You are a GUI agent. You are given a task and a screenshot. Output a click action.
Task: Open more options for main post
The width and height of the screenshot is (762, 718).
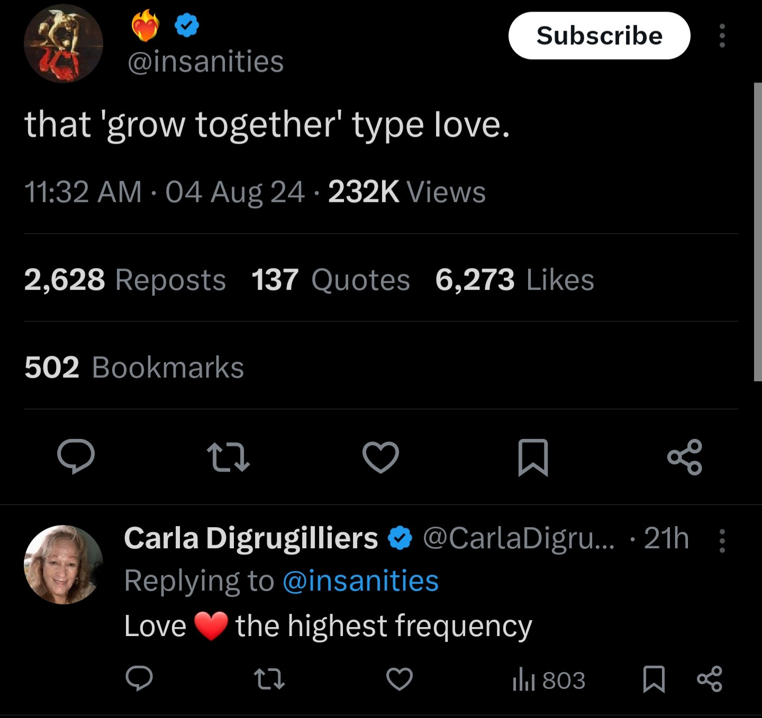722,36
